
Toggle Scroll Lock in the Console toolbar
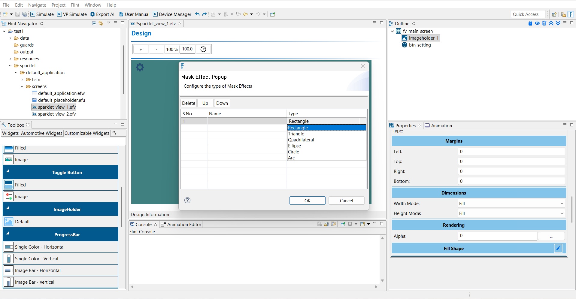326,224
